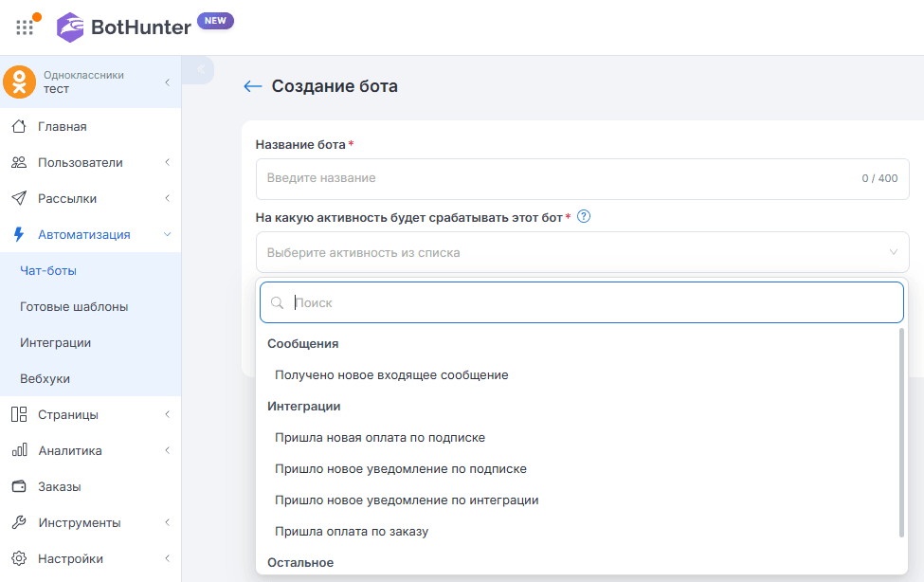
Task: Click the users icon beside Пользователи
Action: tap(19, 162)
